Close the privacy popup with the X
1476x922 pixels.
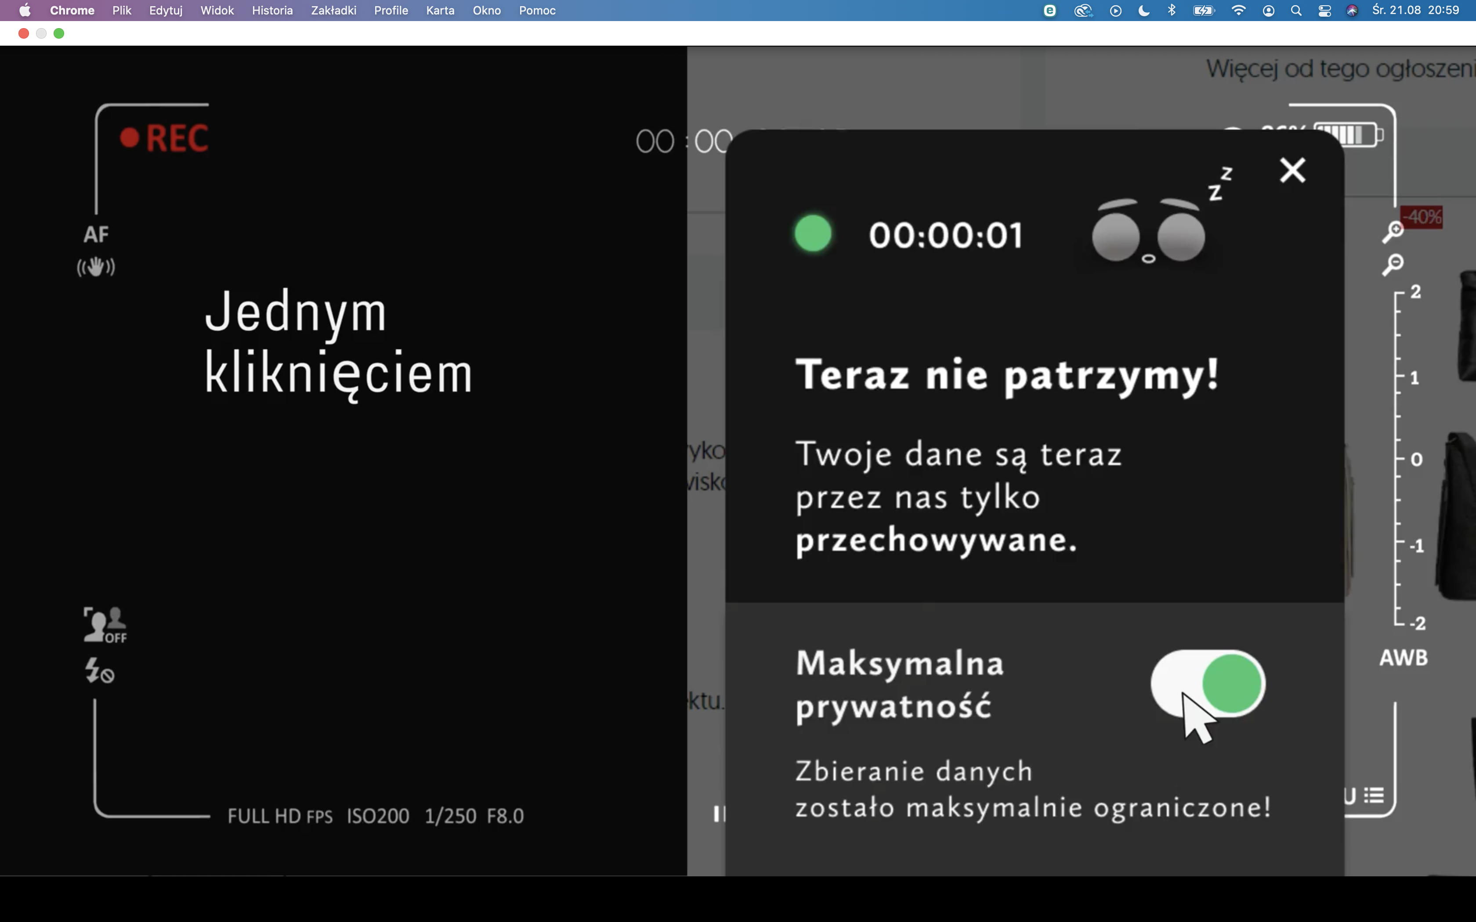[1292, 170]
